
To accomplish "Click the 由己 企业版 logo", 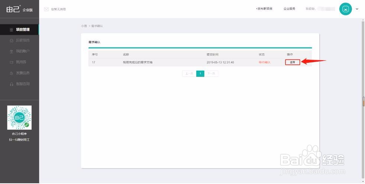I will [x=20, y=9].
